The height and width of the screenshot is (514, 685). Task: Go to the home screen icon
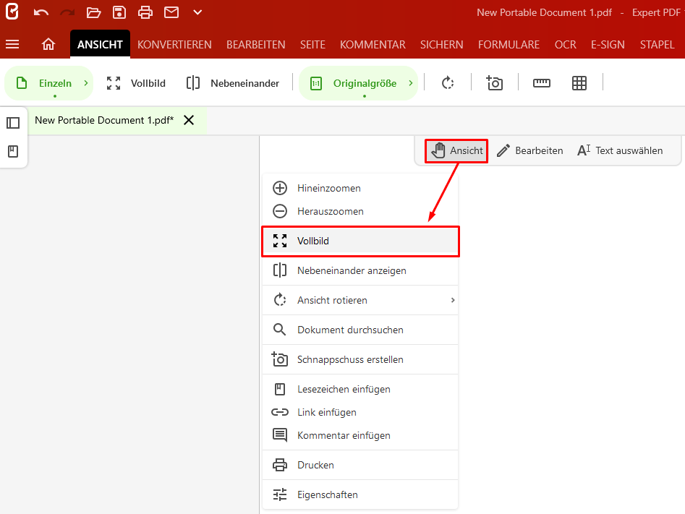point(48,44)
